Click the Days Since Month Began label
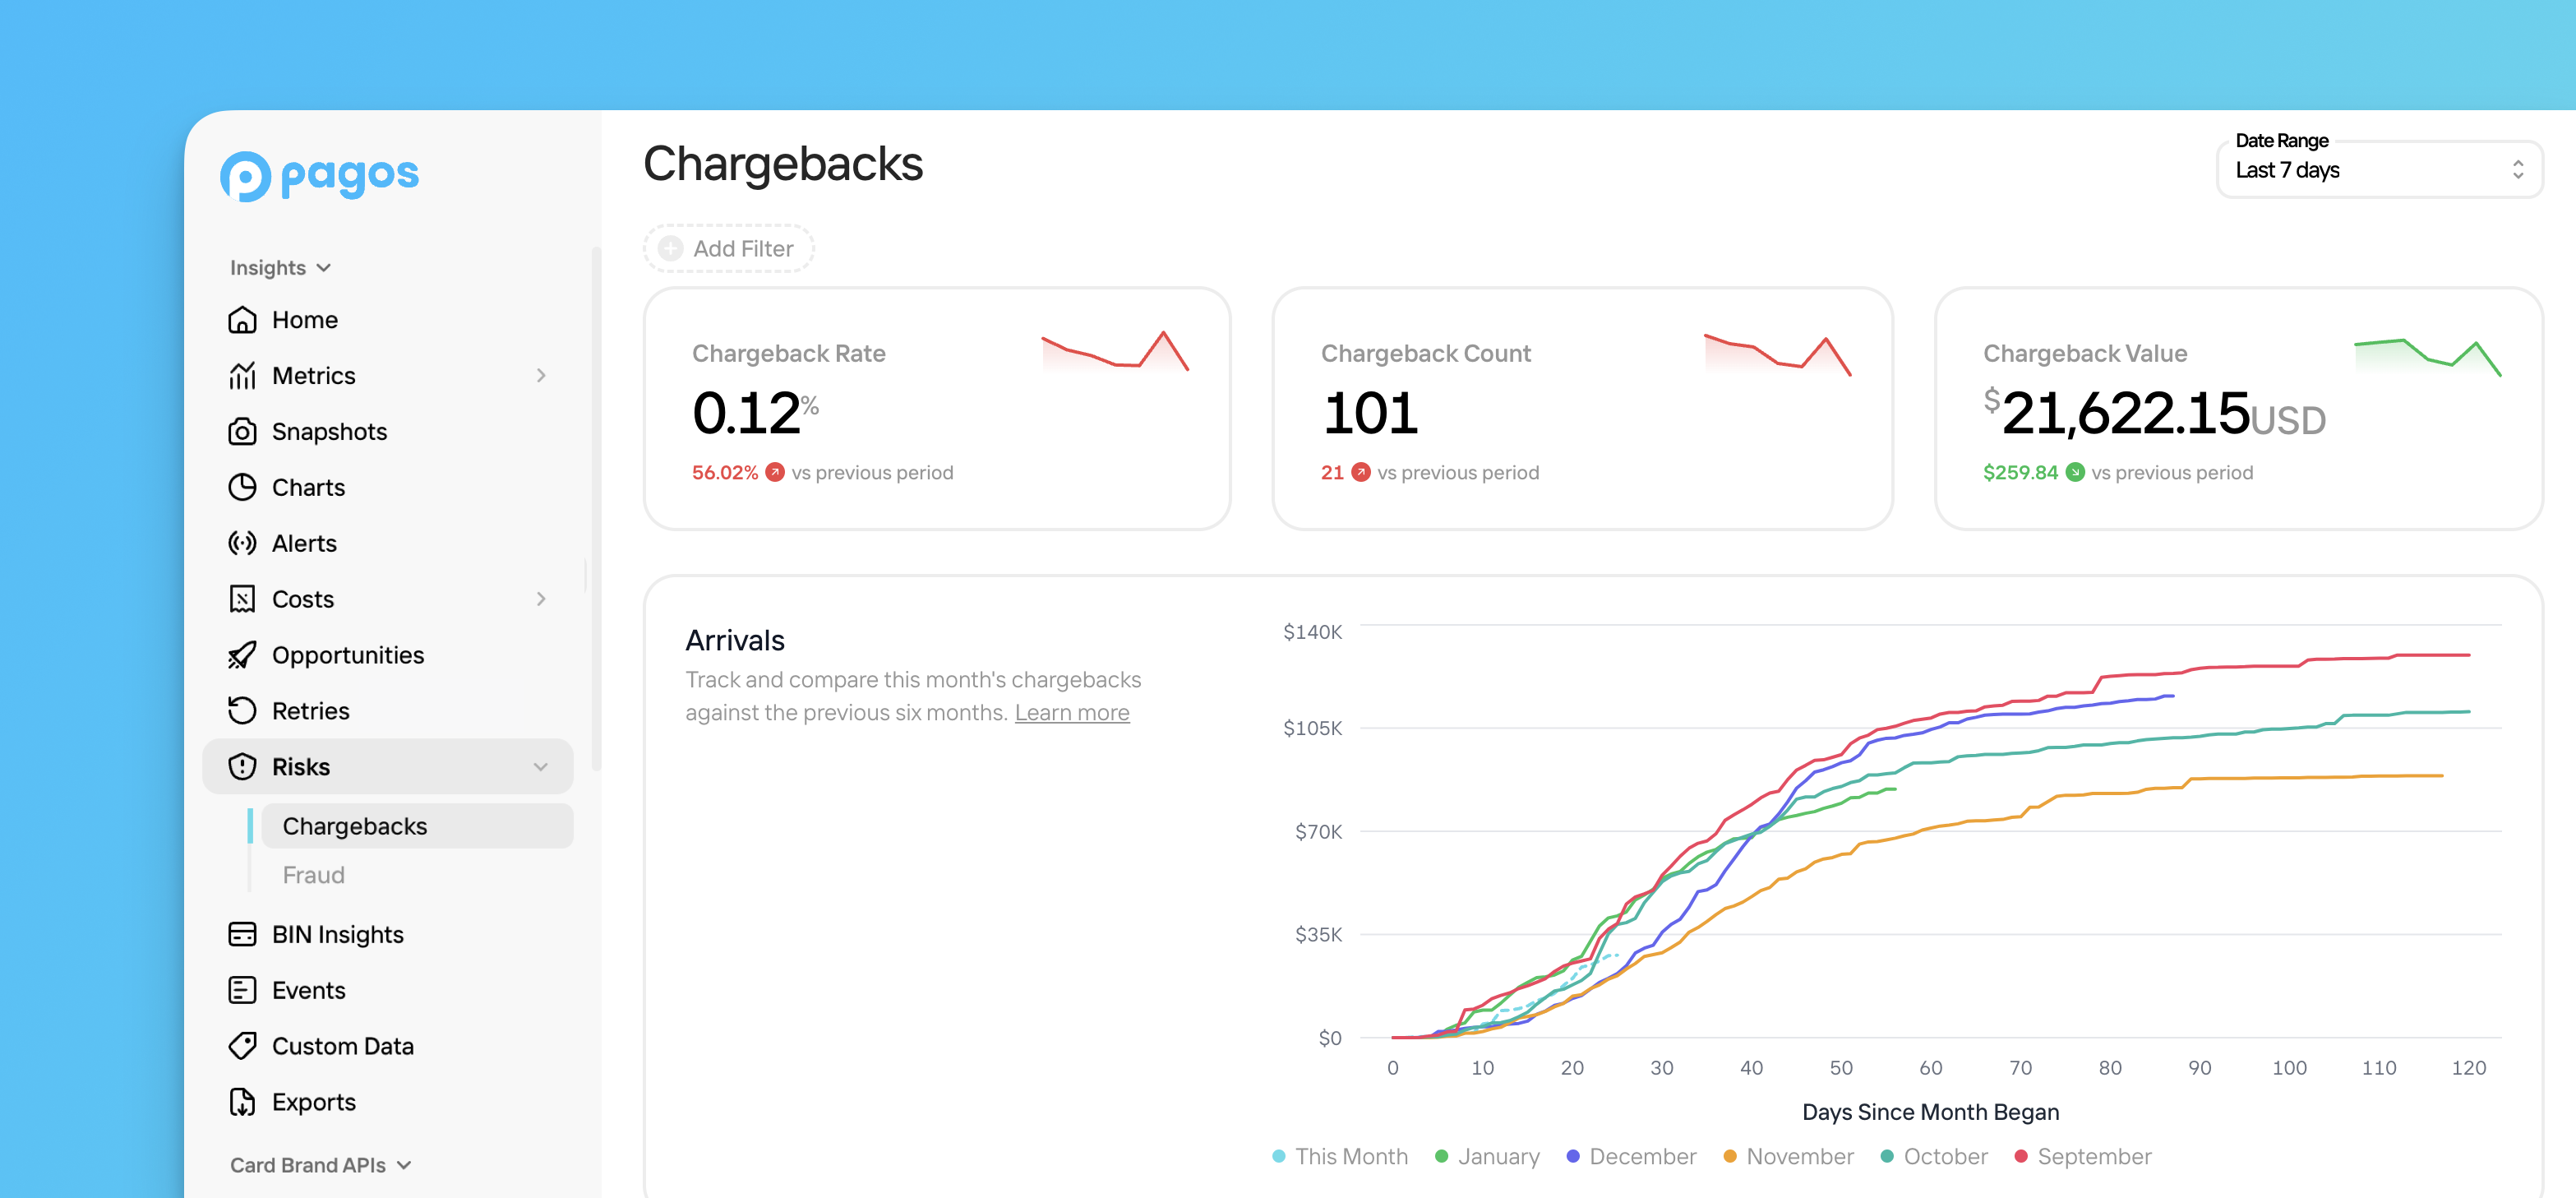The image size is (2576, 1198). (1930, 1113)
